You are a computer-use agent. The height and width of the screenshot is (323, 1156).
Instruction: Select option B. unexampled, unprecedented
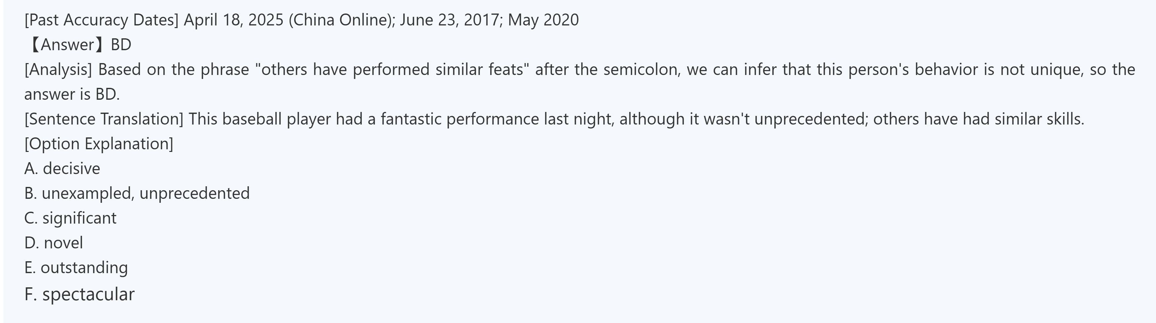coord(137,193)
